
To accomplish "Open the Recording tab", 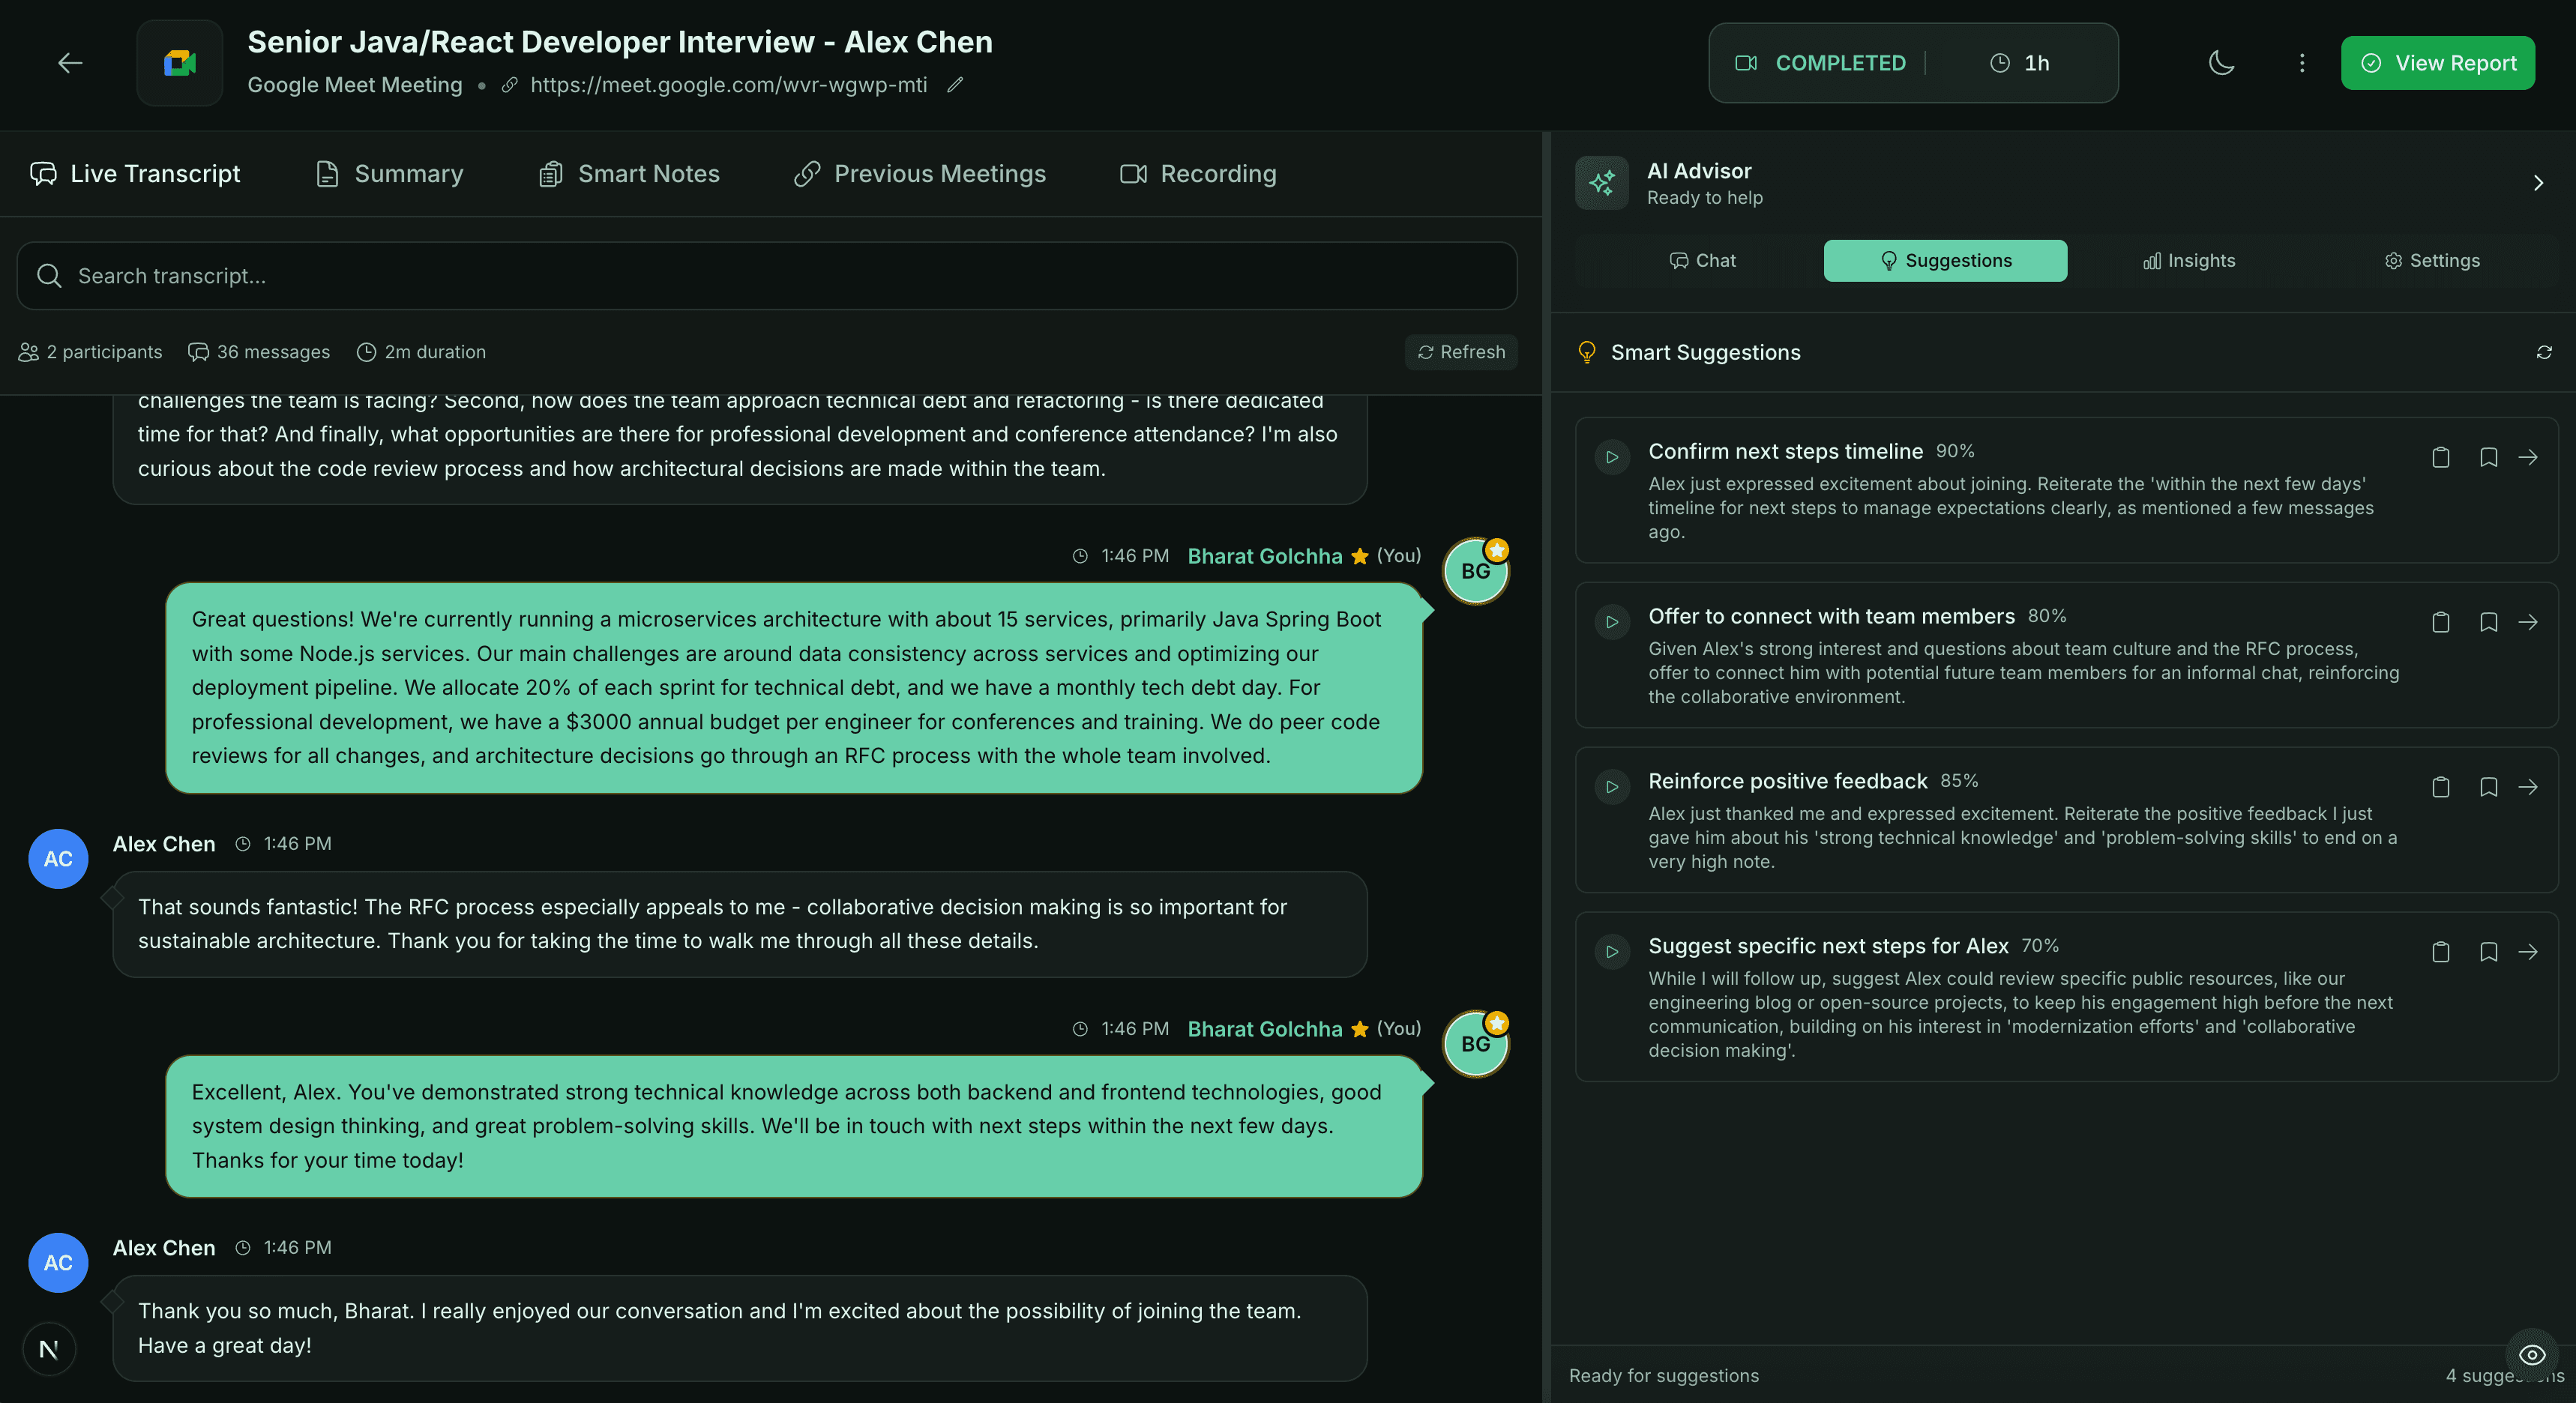I will click(x=1198, y=174).
